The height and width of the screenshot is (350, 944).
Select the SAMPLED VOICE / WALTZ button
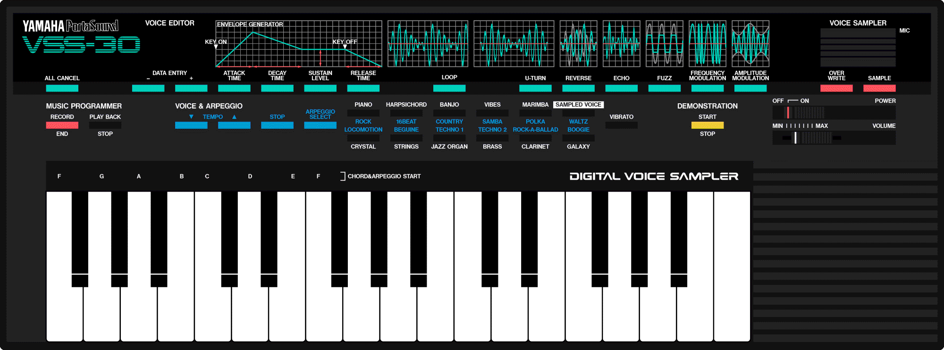tap(578, 113)
